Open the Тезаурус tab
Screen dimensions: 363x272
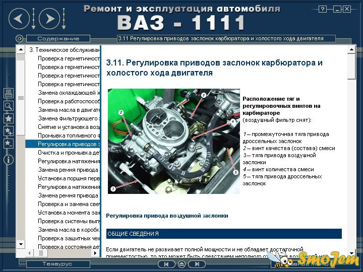pos(58,264)
